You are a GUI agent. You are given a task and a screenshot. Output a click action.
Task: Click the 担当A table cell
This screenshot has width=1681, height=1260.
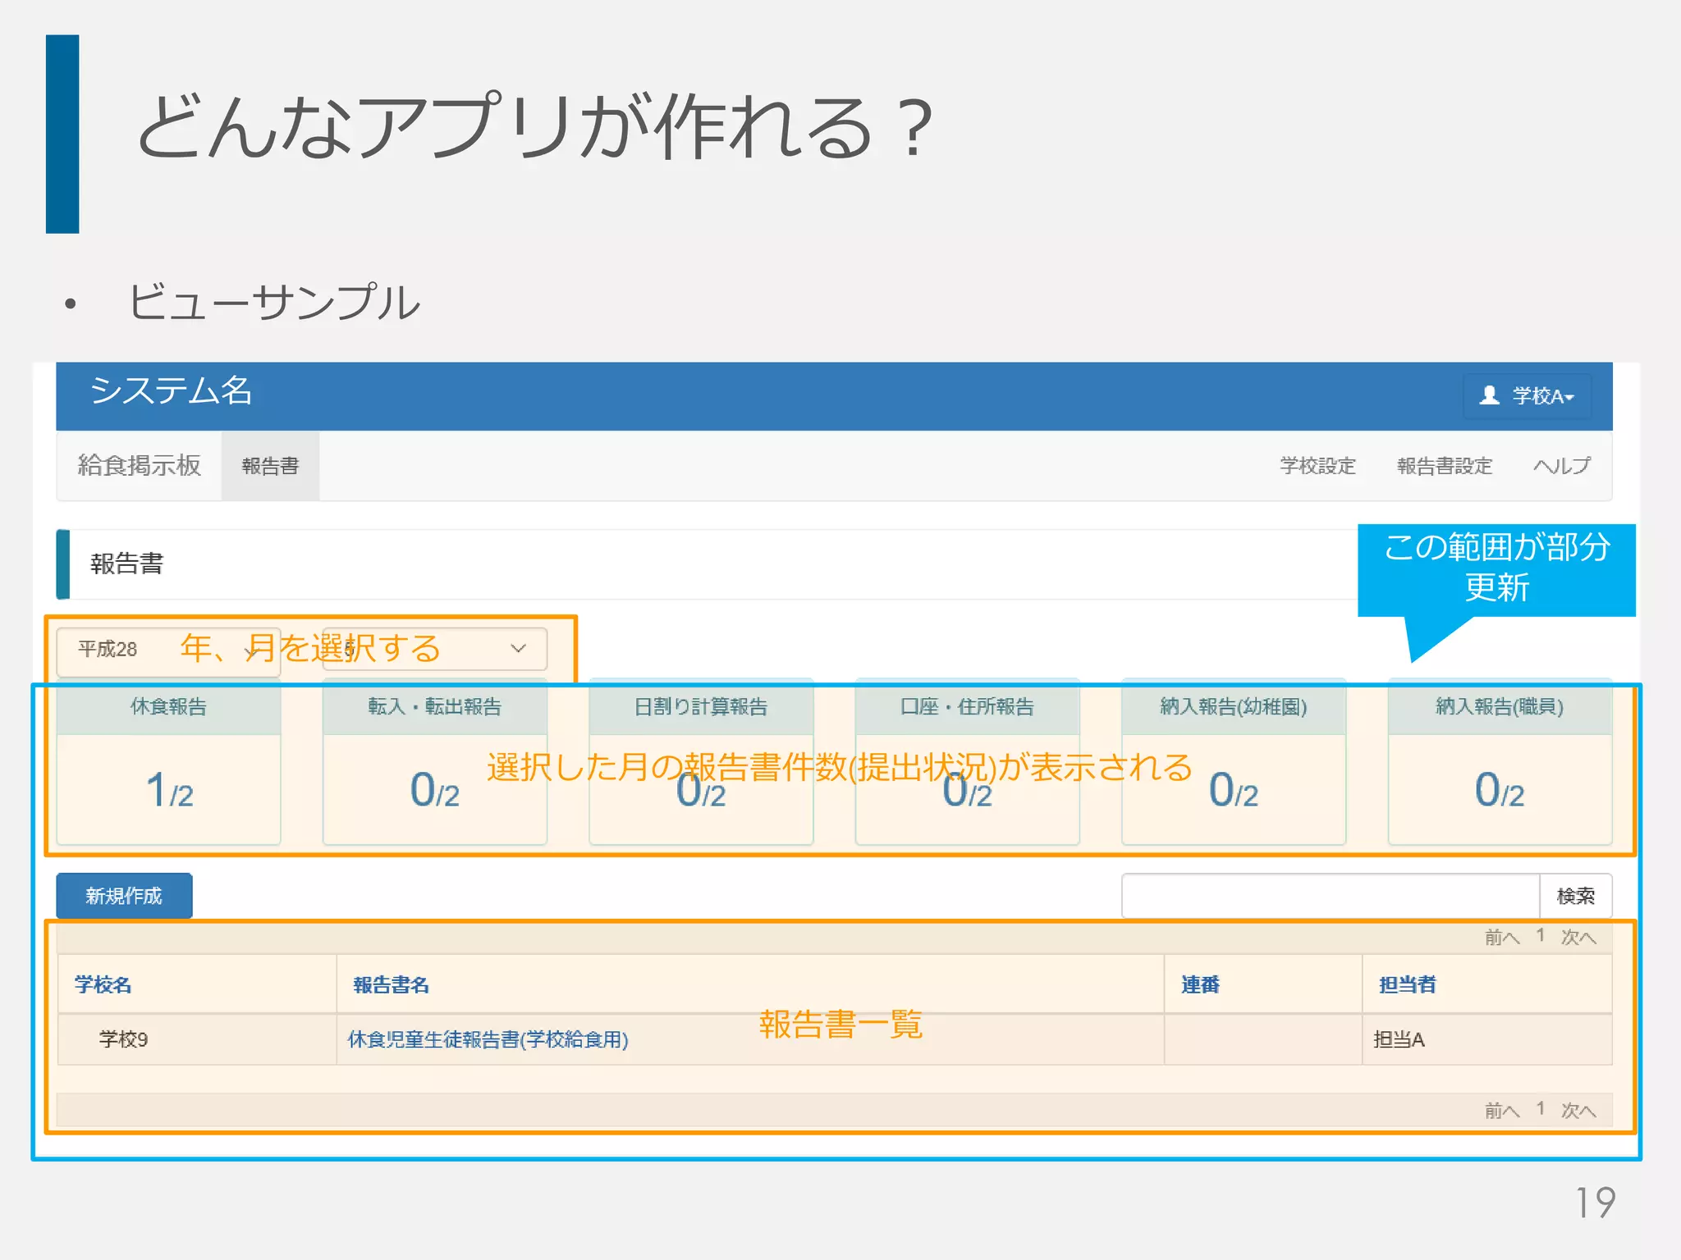[x=1486, y=1039]
